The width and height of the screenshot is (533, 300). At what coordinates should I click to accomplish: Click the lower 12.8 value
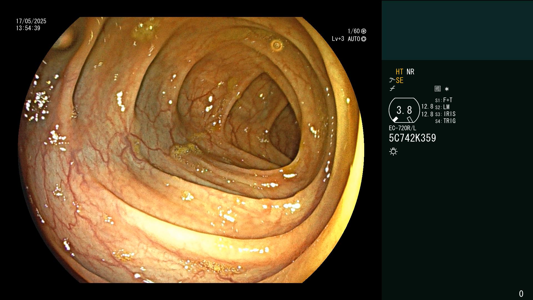pos(427,114)
